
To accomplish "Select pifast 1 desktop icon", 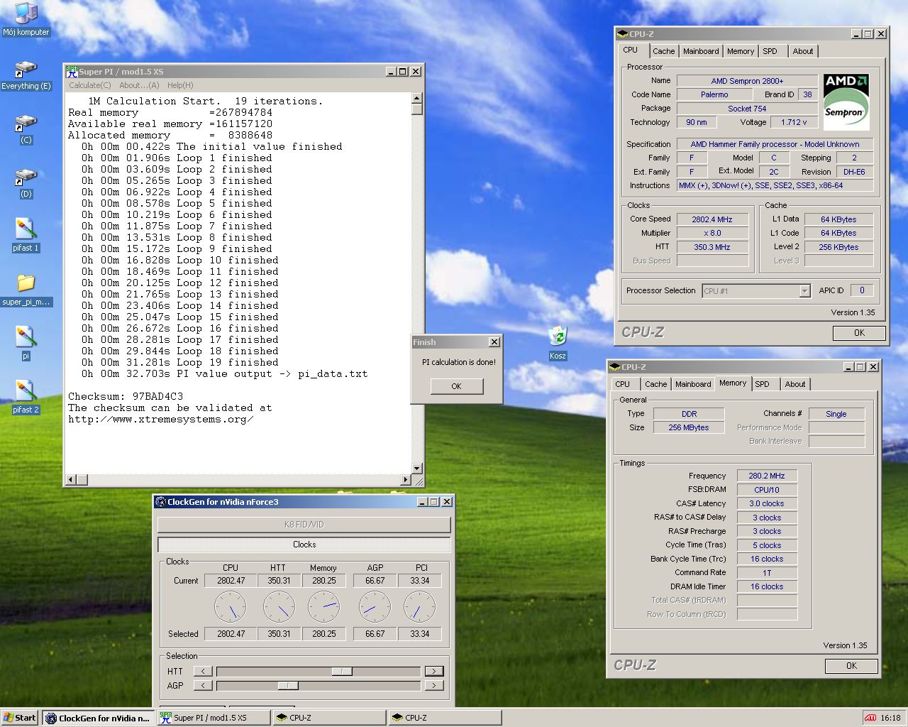I will click(26, 236).
